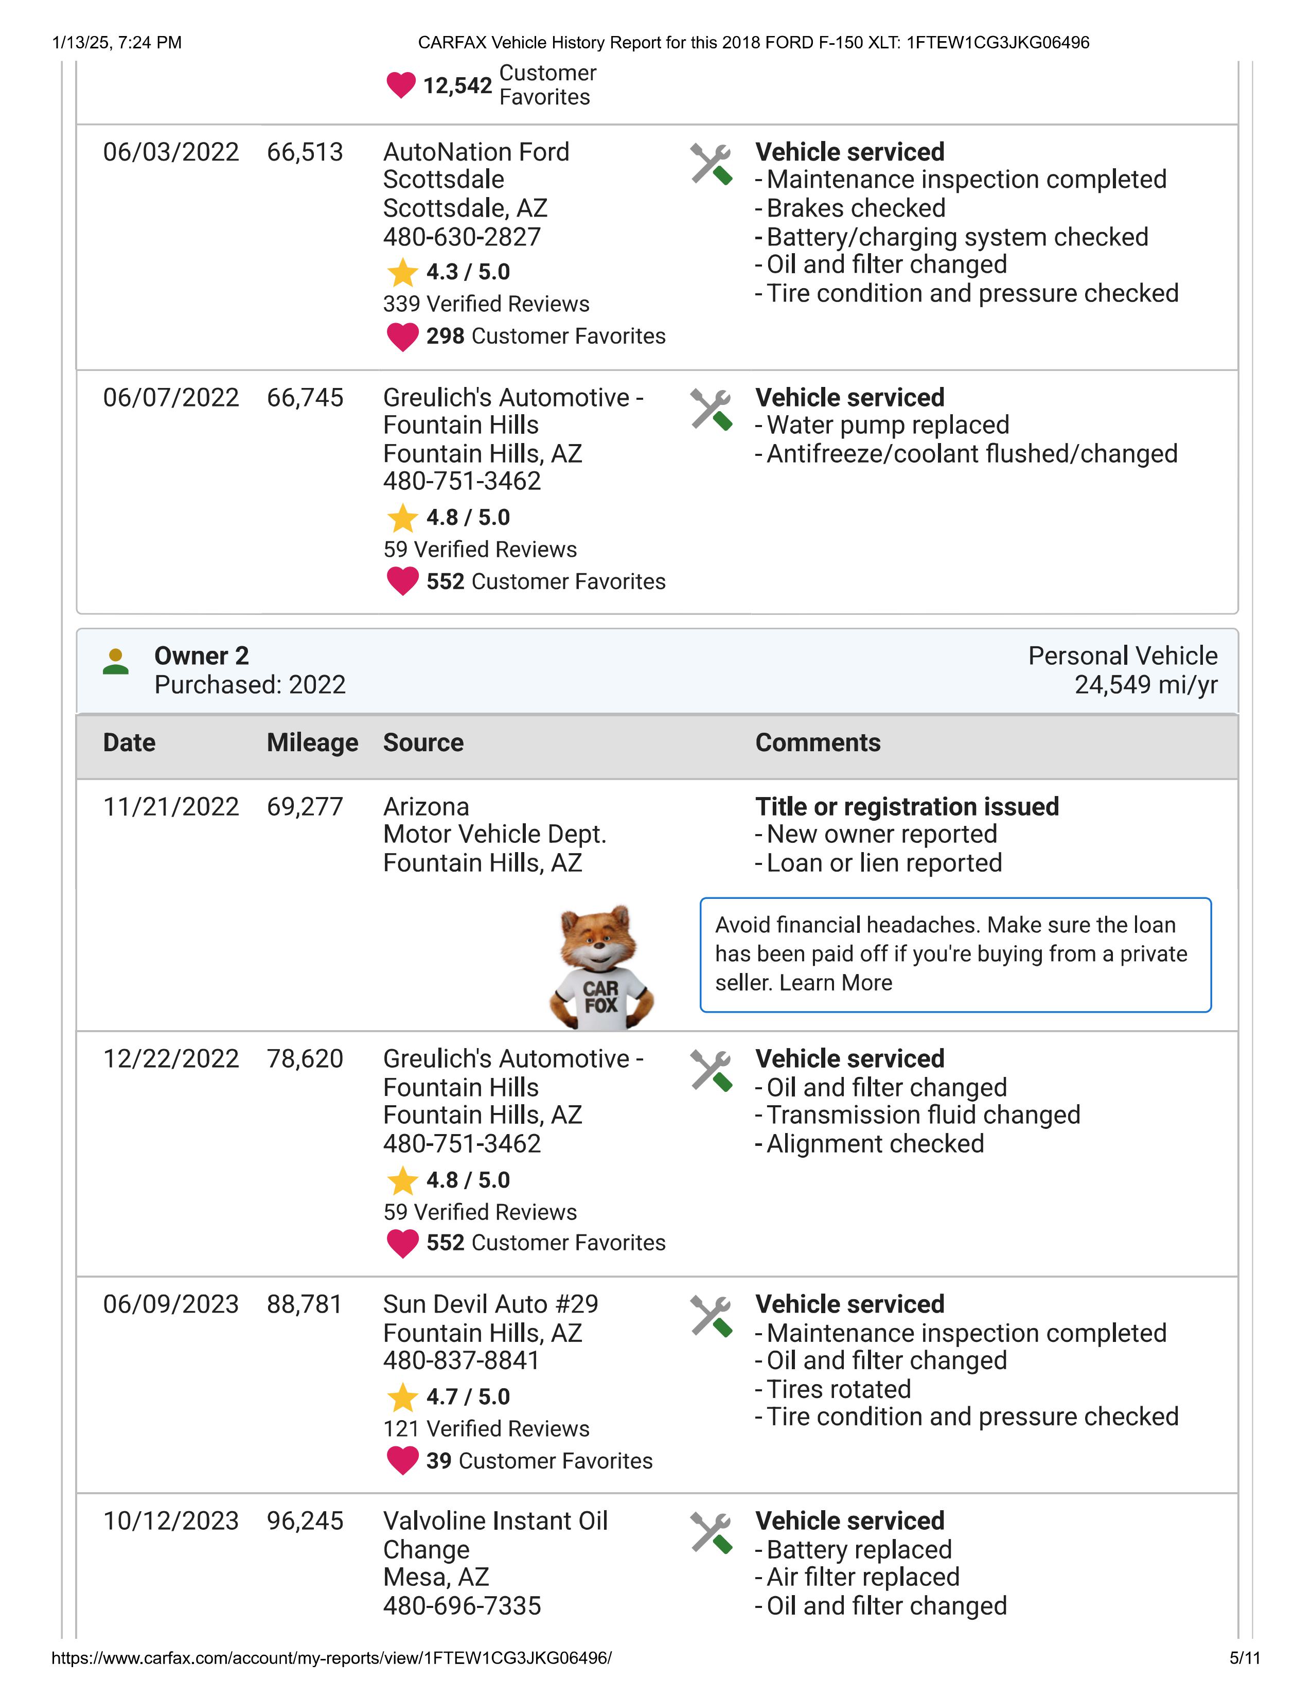Click the gold star next to 4.3 / 5.0
The image size is (1312, 1698).
(403, 272)
